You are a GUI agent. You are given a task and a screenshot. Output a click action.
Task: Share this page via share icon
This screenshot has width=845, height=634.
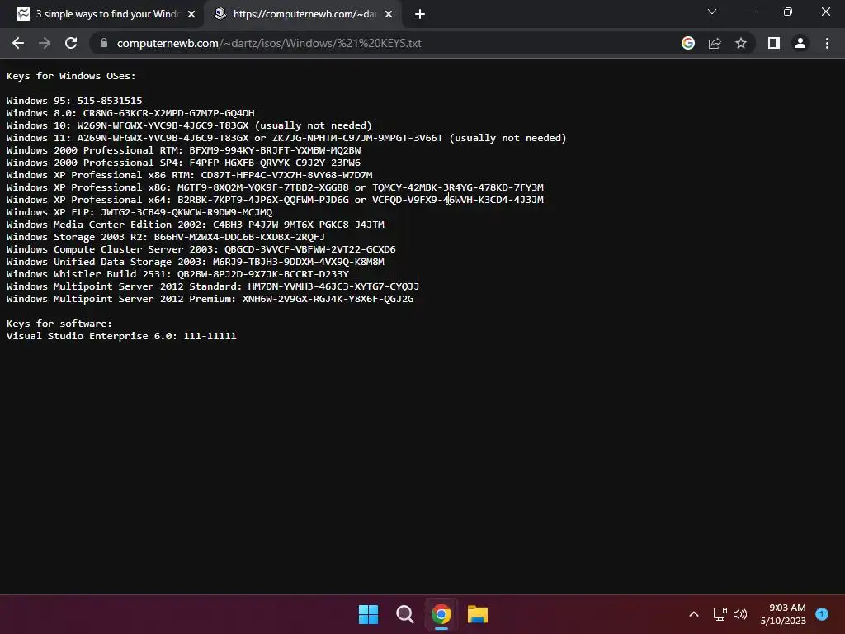pyautogui.click(x=715, y=43)
